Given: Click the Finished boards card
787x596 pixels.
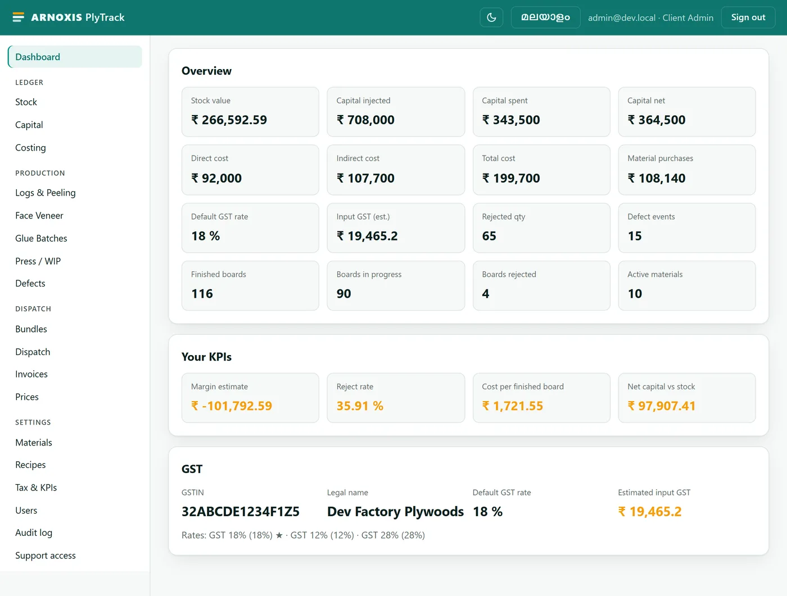Looking at the screenshot, I should click(250, 286).
